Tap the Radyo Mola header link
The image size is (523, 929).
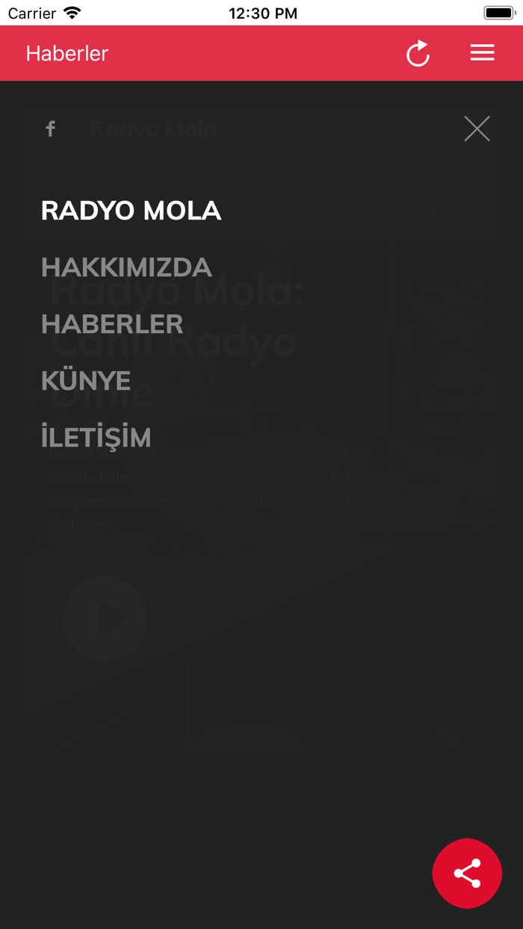[153, 128]
